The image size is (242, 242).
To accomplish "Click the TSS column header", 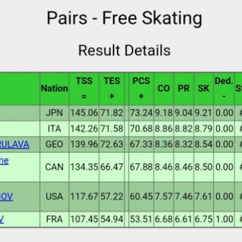I will coord(84,88).
